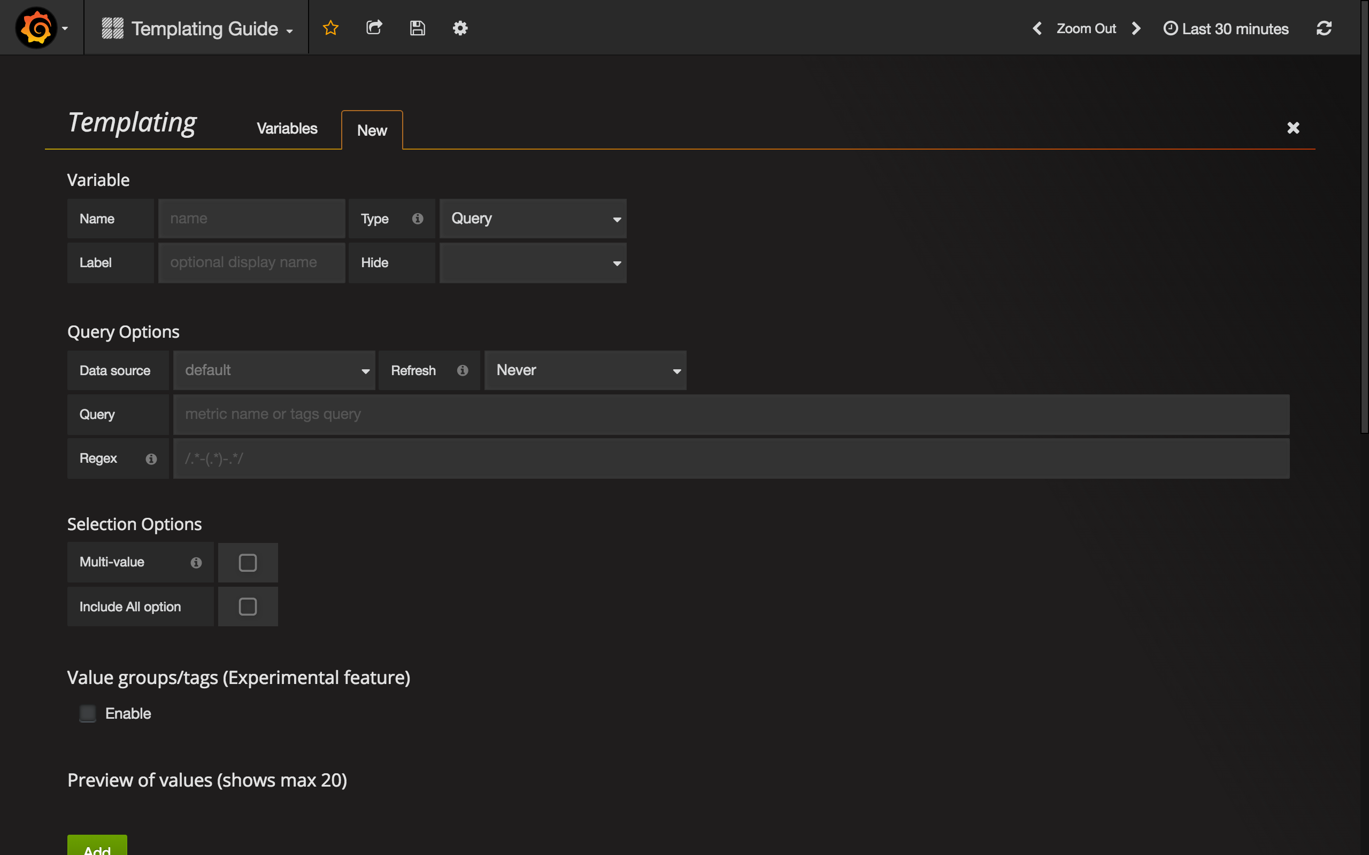Enable value groups/tags experimental feature
The height and width of the screenshot is (855, 1369).
pyautogui.click(x=88, y=713)
